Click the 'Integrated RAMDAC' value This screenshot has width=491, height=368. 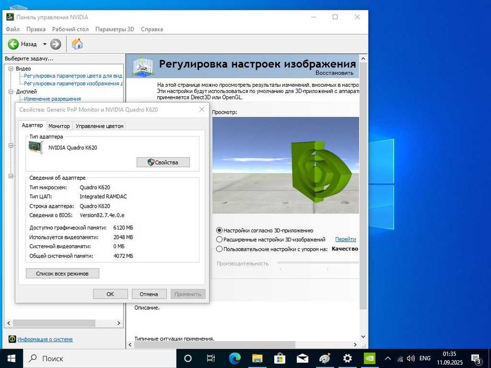[x=103, y=196]
